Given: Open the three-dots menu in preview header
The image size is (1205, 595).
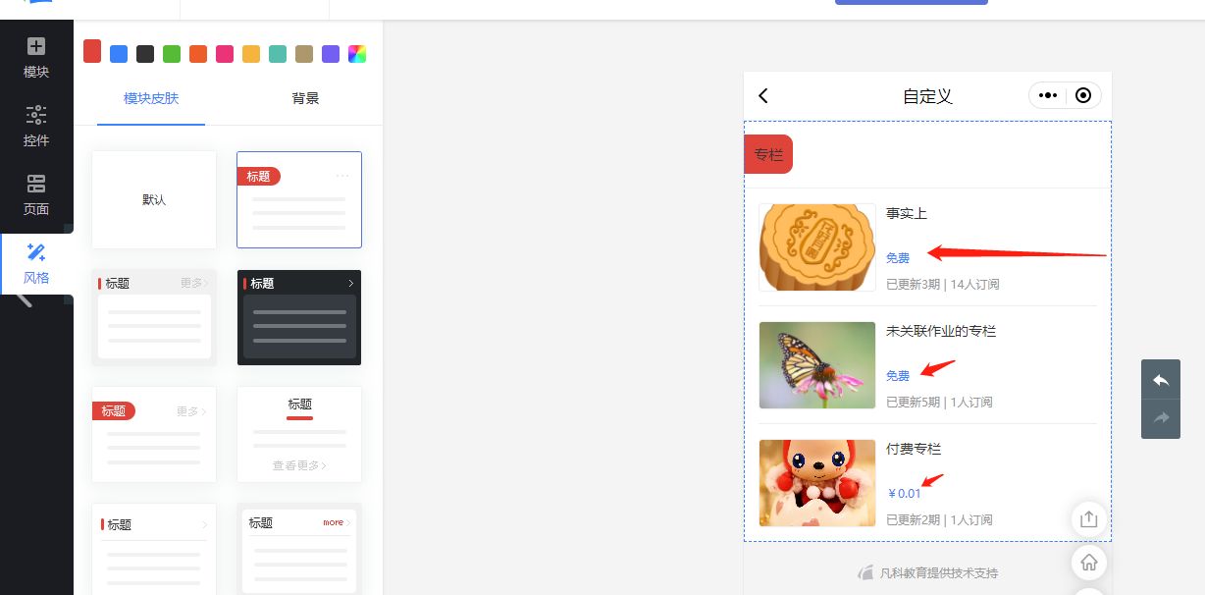Looking at the screenshot, I should coord(1048,95).
